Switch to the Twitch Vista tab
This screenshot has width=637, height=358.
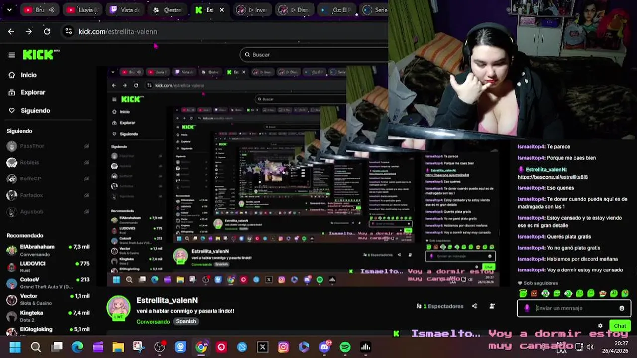coord(125,10)
